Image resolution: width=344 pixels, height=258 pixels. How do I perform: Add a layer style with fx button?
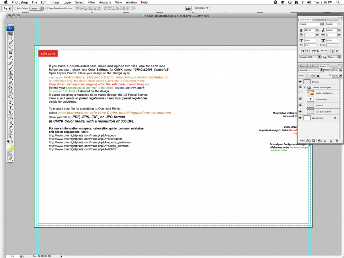point(308,141)
